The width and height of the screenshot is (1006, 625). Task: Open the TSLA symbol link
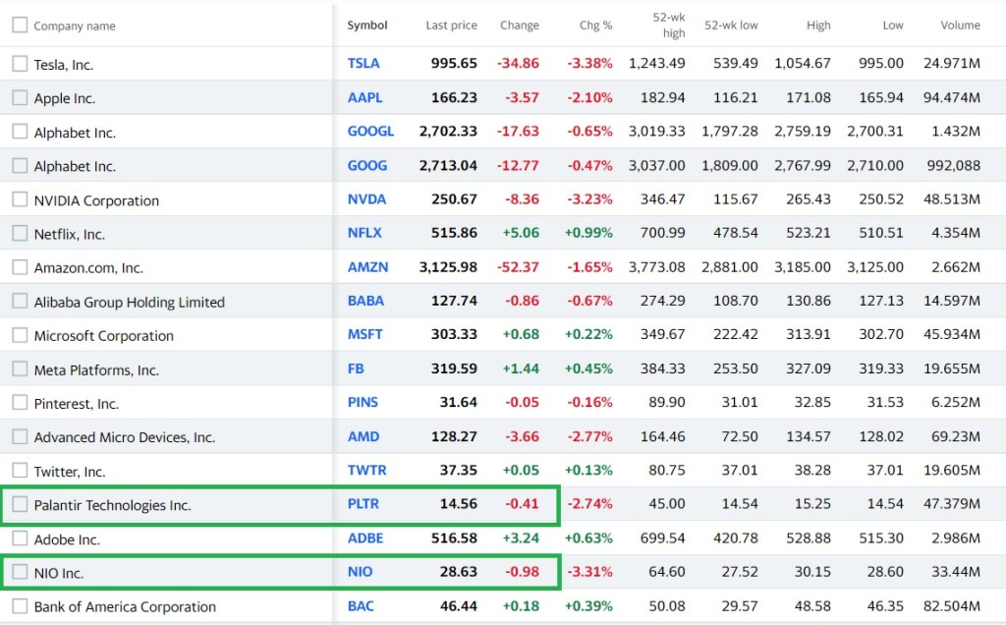tap(363, 63)
